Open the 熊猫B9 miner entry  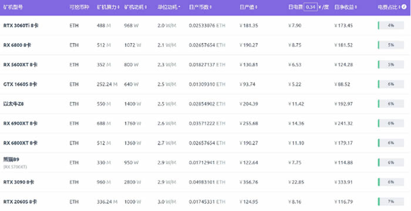11,159
